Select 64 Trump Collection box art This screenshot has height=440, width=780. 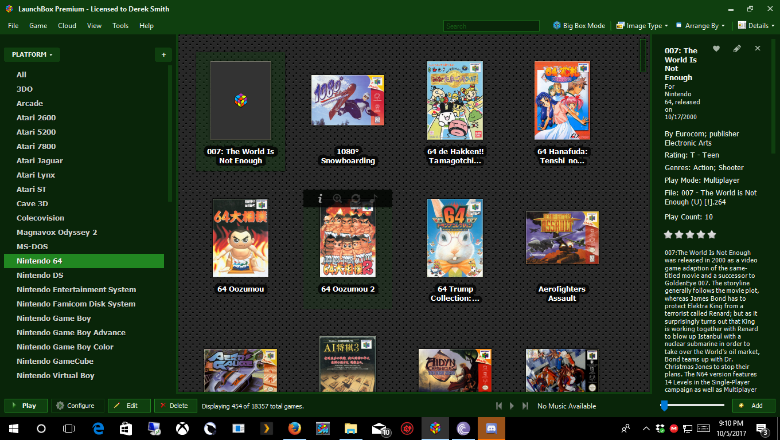click(x=455, y=238)
